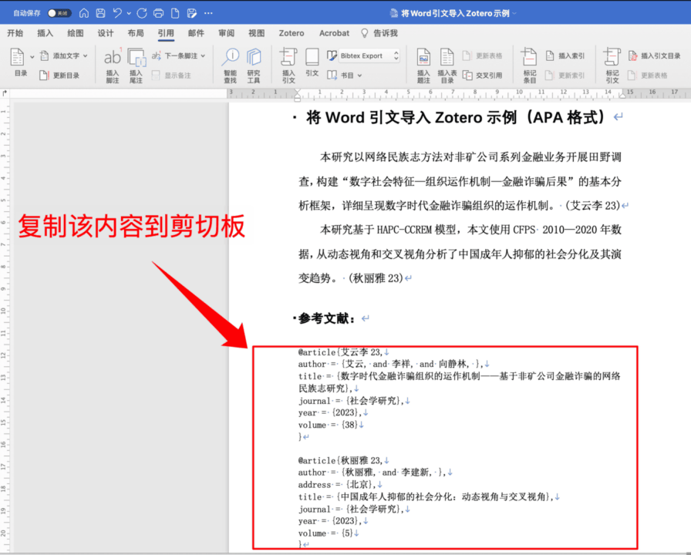Expand the Add Text (添加文字) dropdown
This screenshot has width=691, height=555.
[x=85, y=55]
